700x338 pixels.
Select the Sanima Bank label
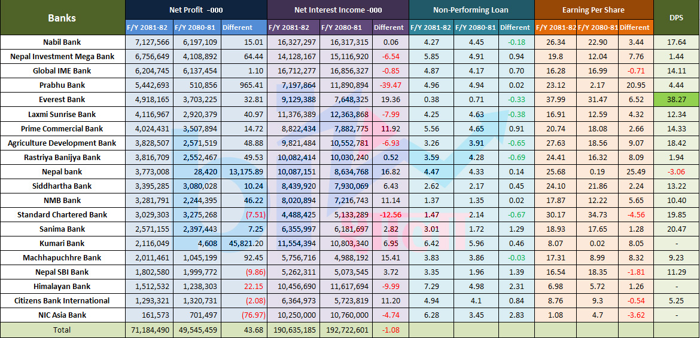point(62,229)
